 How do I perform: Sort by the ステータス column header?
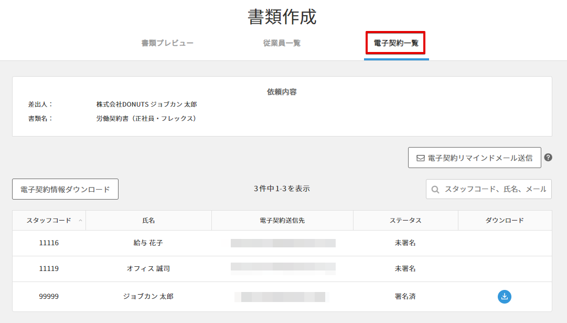coord(405,221)
